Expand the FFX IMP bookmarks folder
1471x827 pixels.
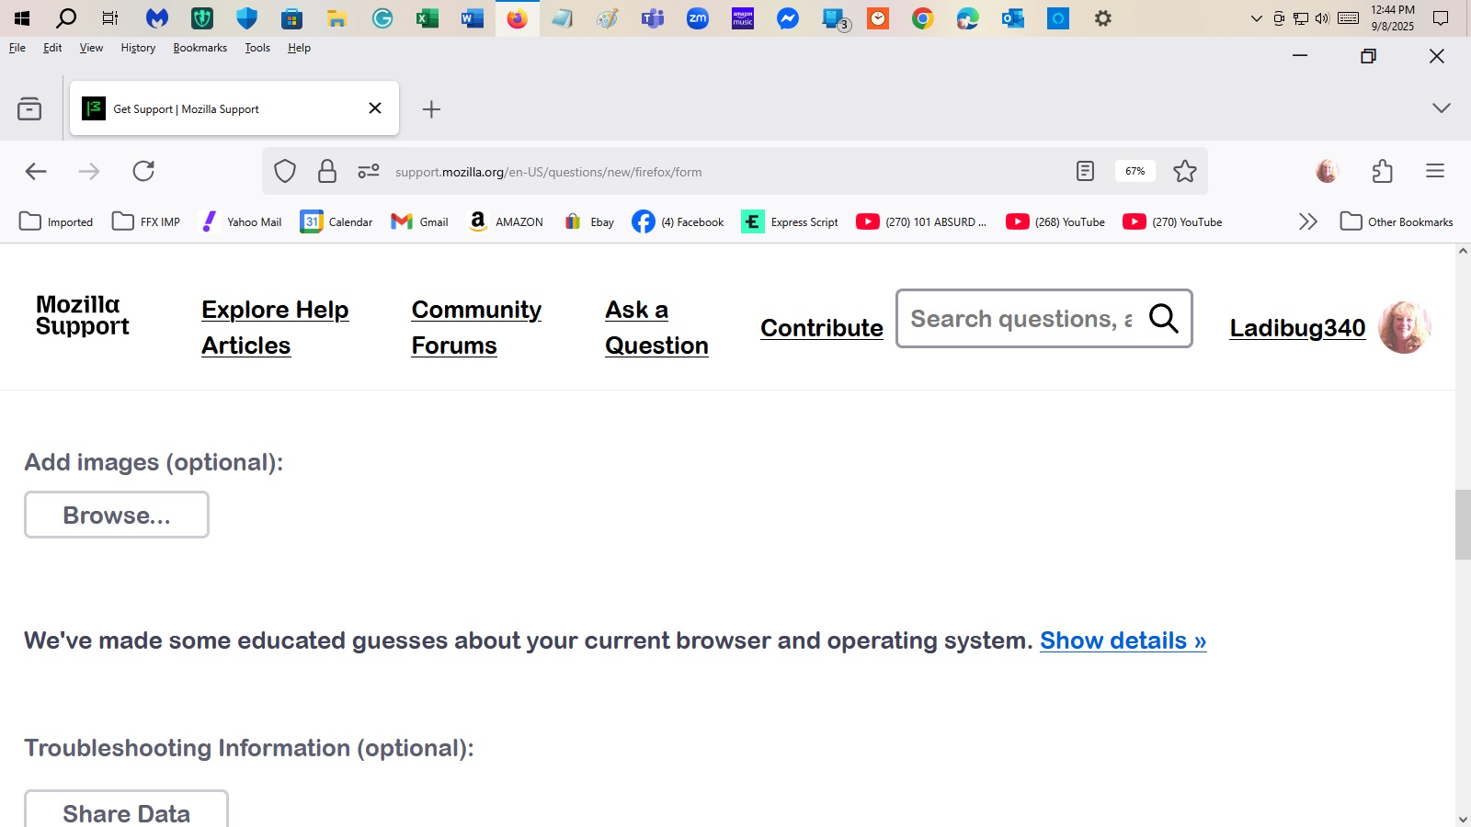click(146, 221)
